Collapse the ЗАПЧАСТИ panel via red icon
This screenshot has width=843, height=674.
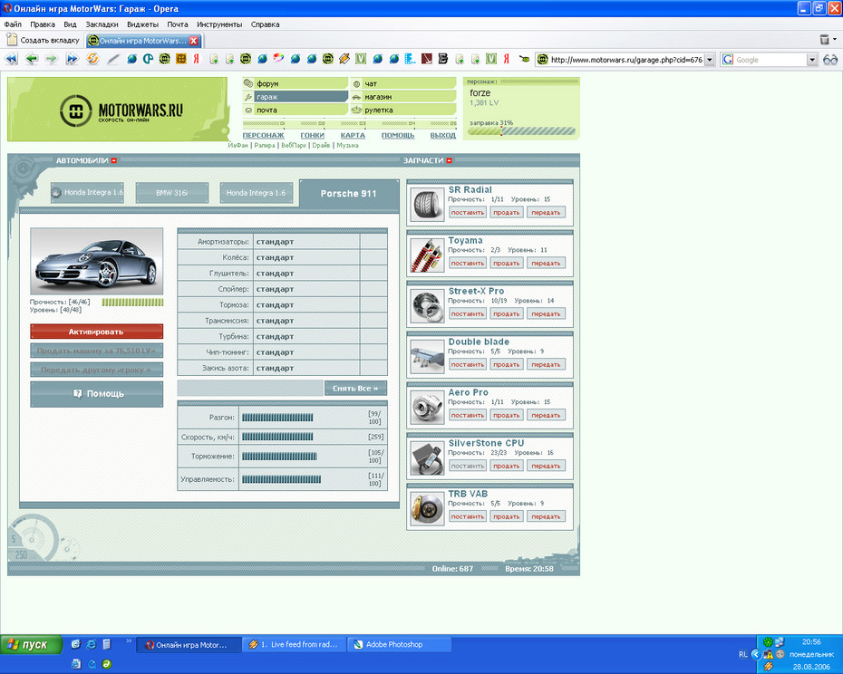[450, 160]
